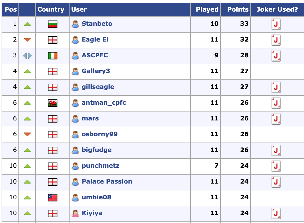
Task: Click the red down arrow for Eagle El
Action: click(x=27, y=40)
